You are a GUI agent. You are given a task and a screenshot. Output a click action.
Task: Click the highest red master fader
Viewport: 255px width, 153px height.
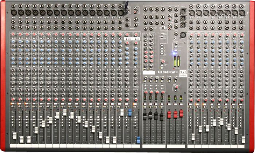click(x=181, y=113)
